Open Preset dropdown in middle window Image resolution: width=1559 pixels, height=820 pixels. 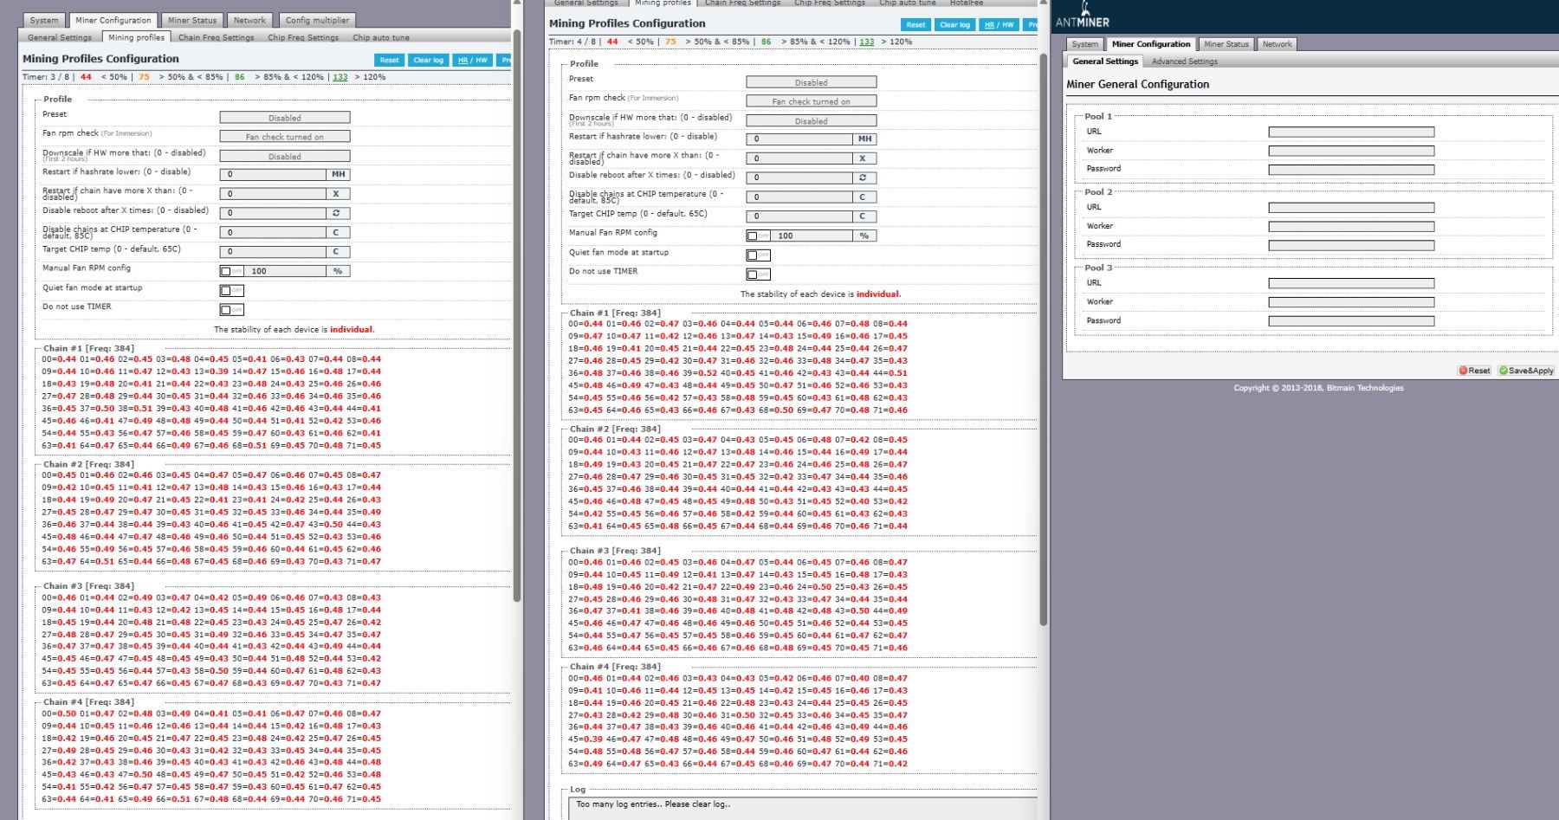click(x=812, y=82)
